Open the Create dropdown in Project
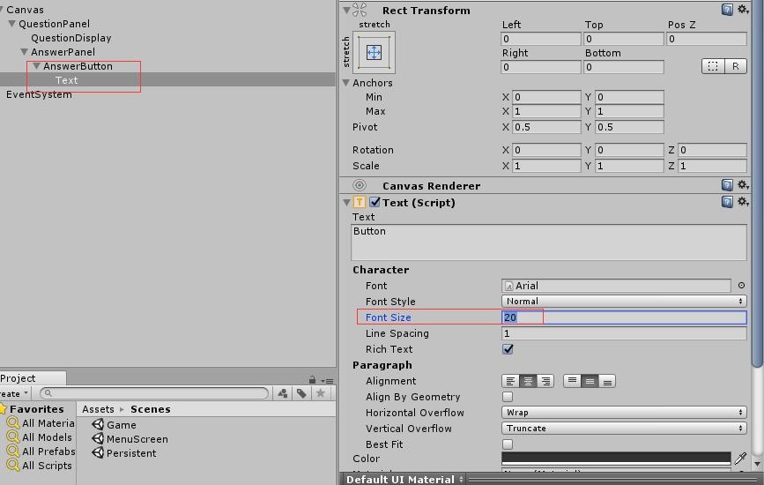 [15, 393]
